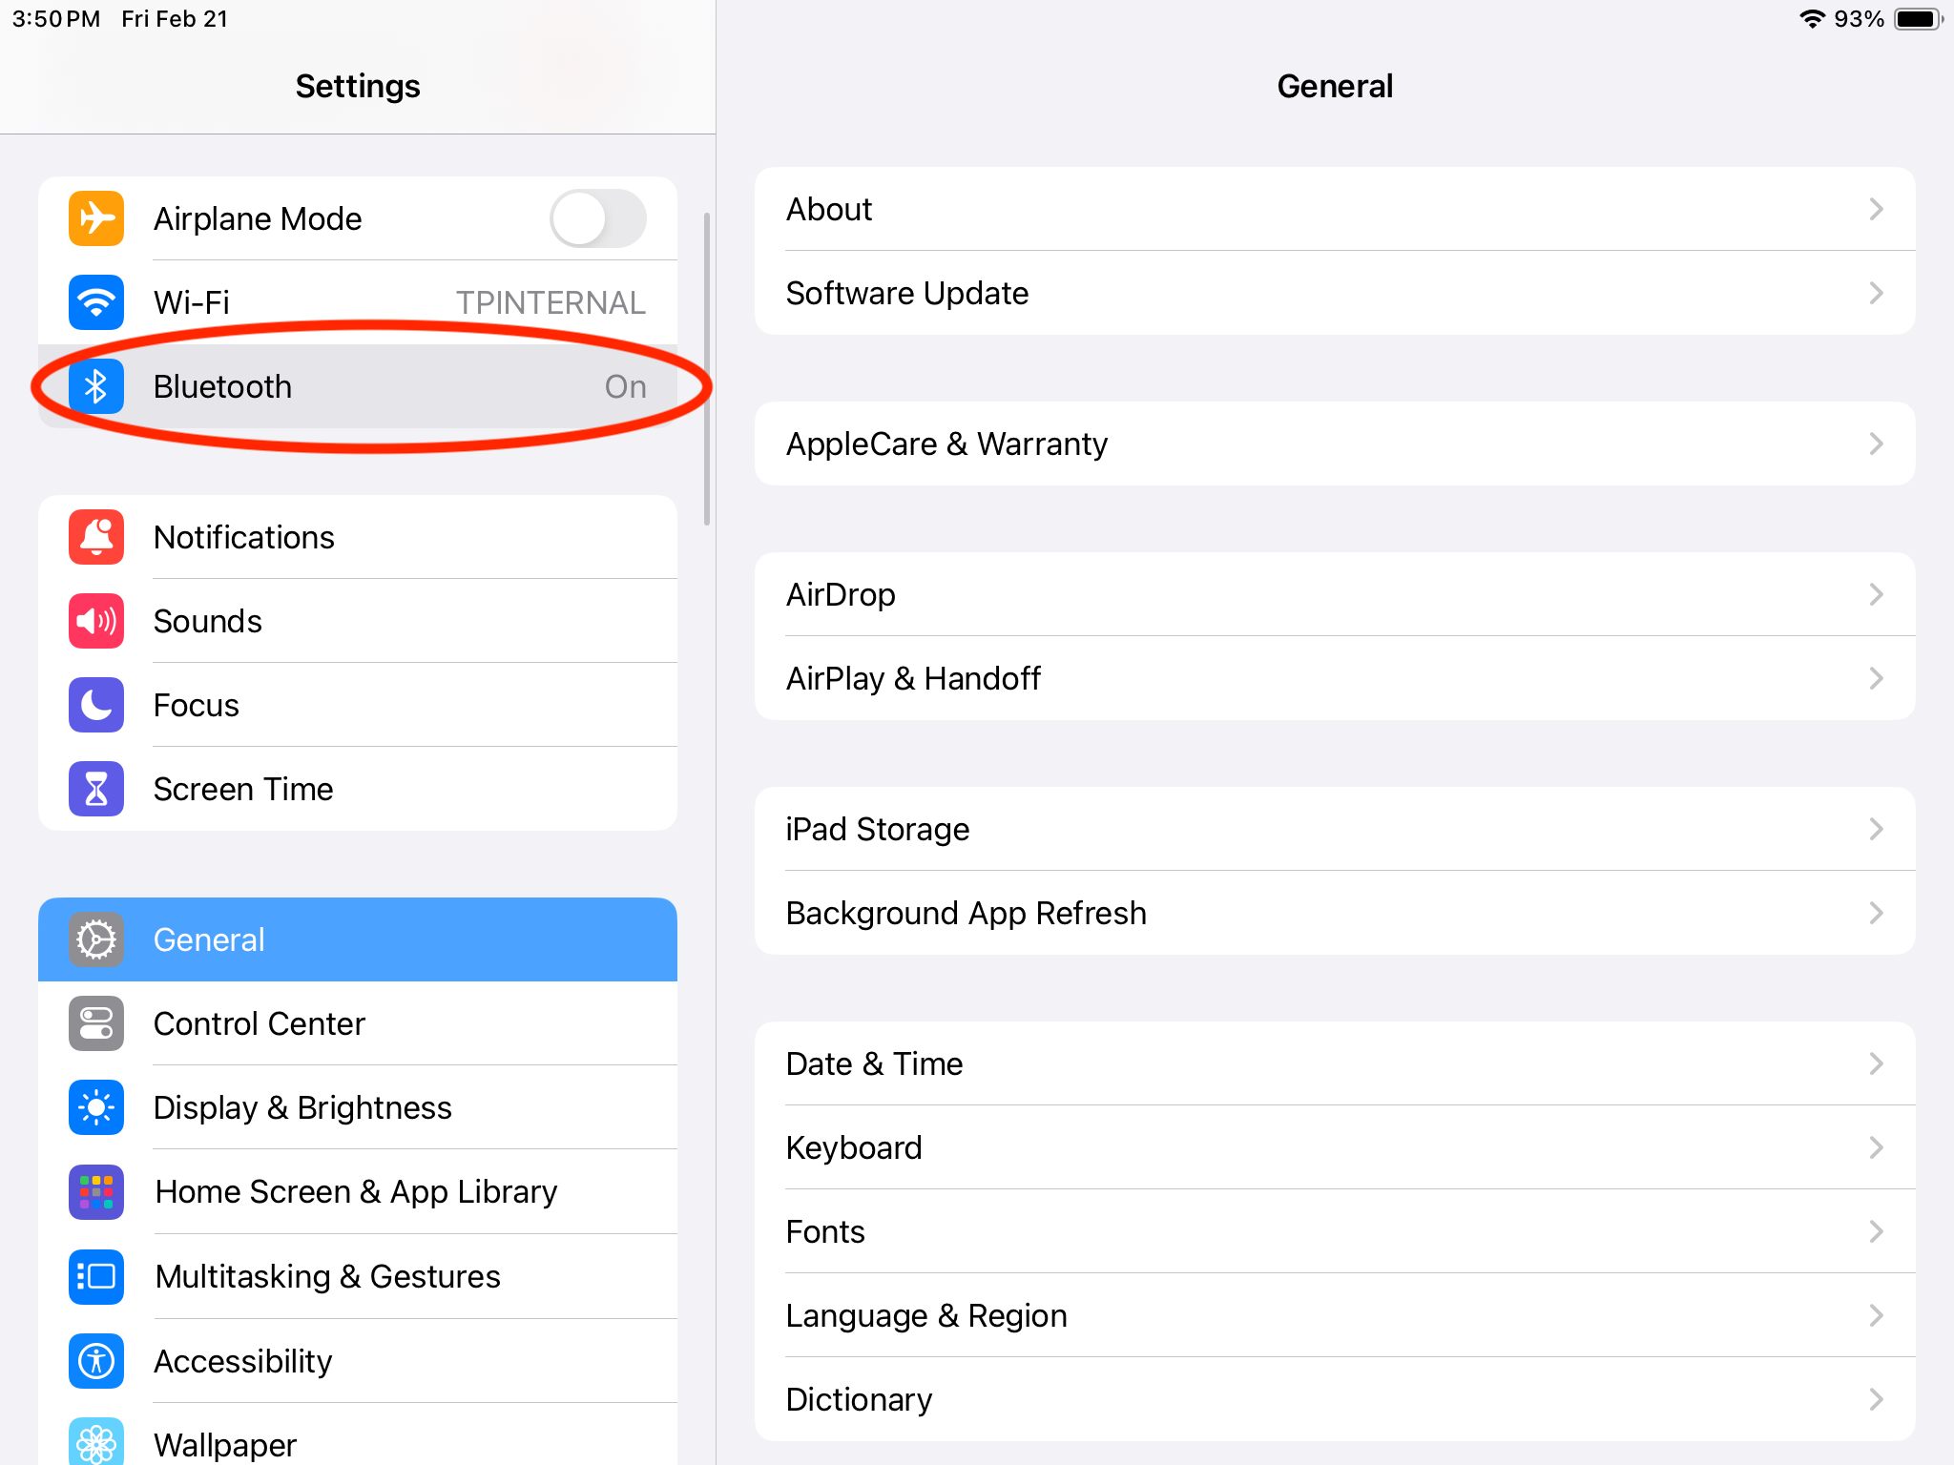Viewport: 1954px width, 1465px height.
Task: Tap the pink Sounds speaker icon
Action: coord(96,621)
